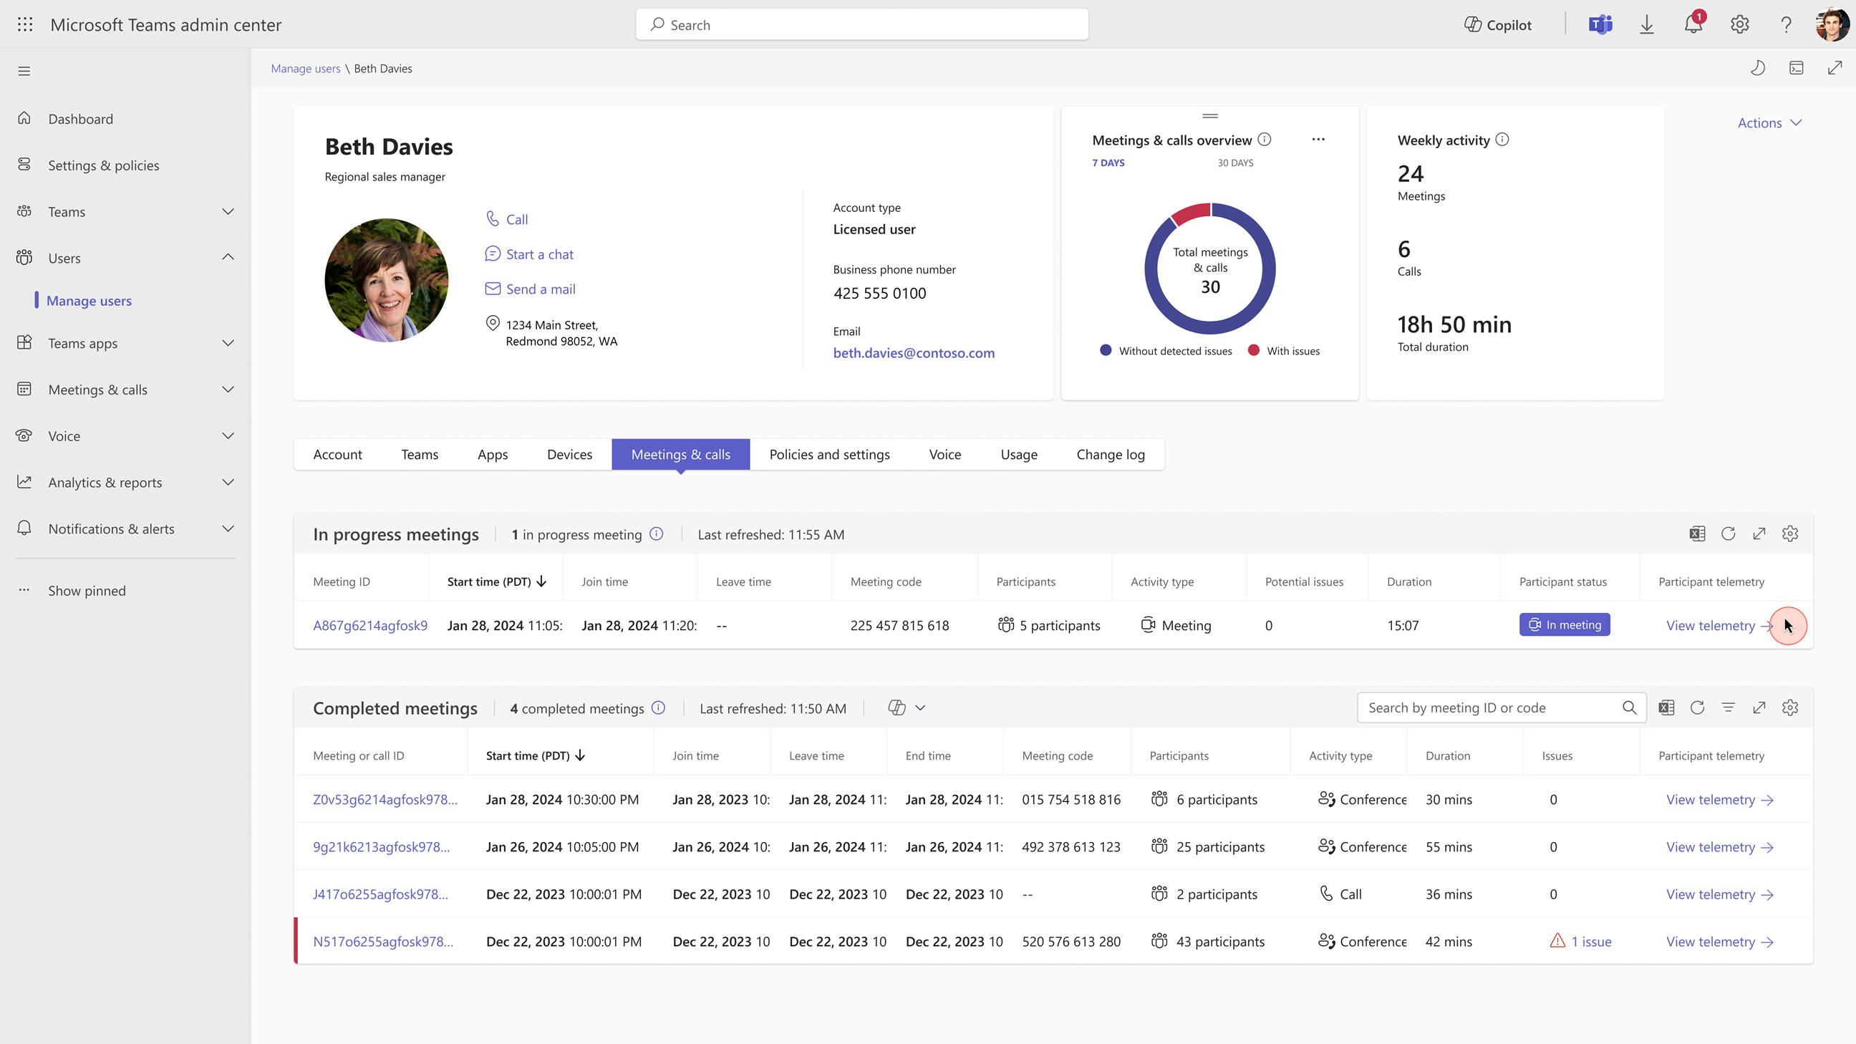Click Manage users breadcrumb link
The image size is (1856, 1044).
click(306, 69)
